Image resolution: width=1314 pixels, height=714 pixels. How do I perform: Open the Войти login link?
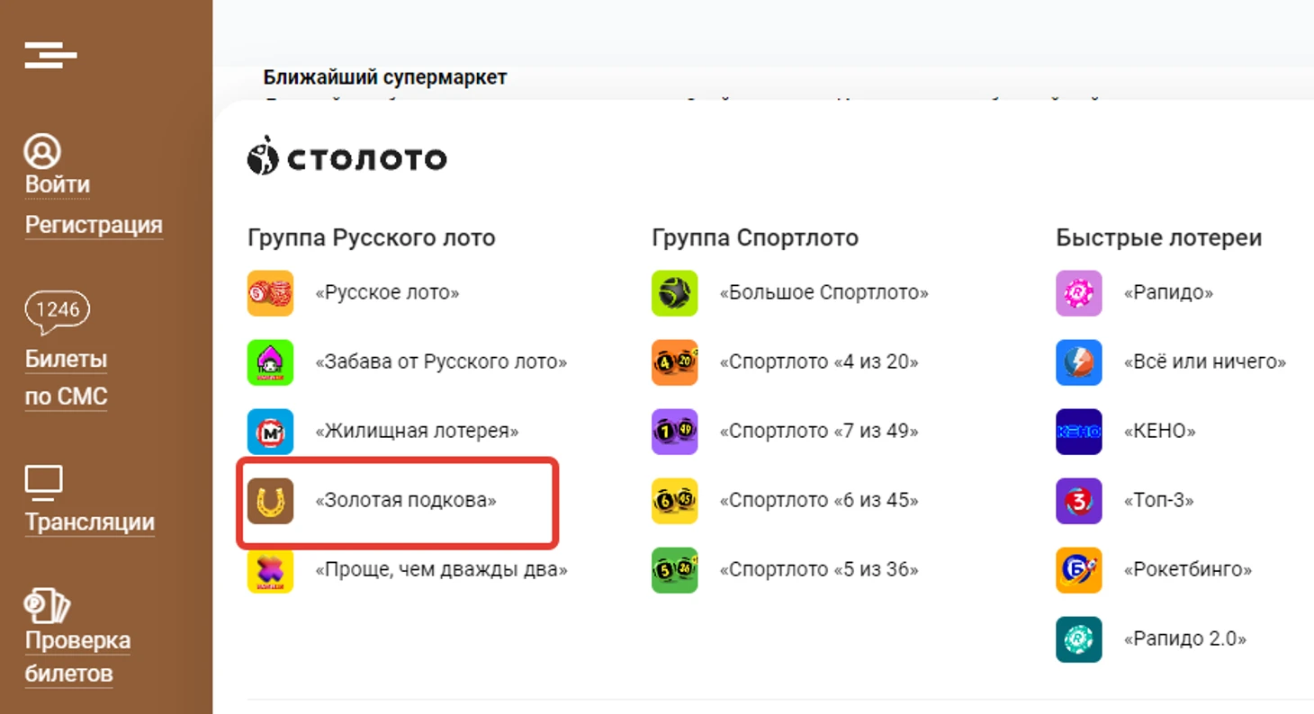click(58, 184)
